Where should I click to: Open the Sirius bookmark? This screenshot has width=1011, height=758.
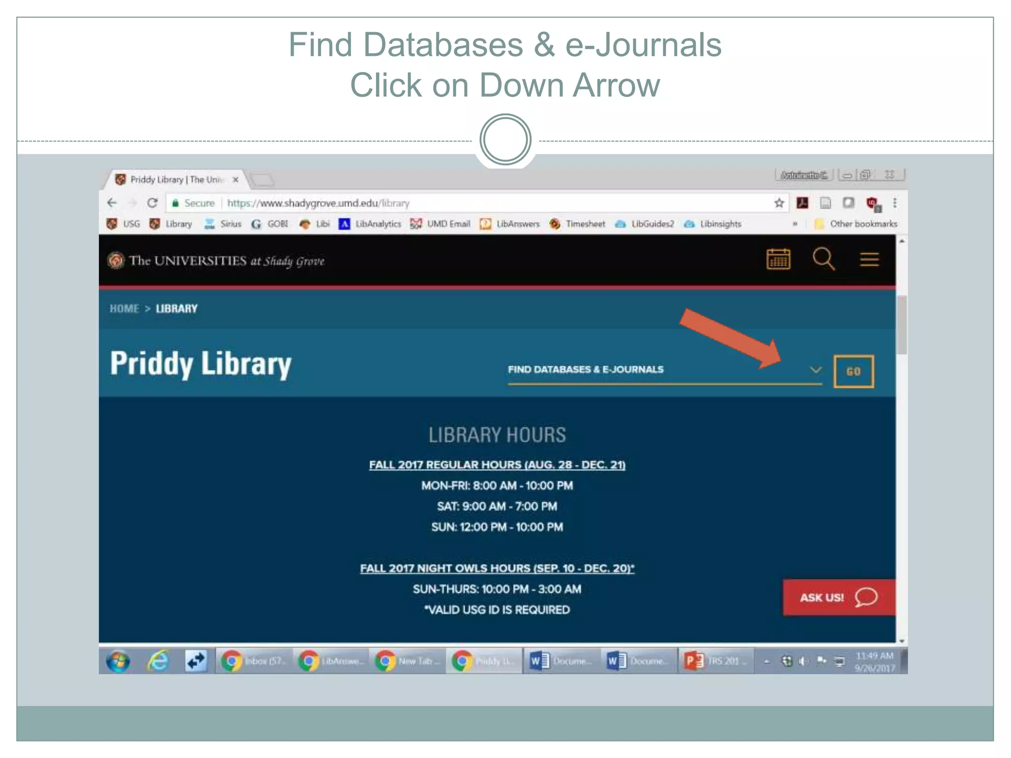223,224
